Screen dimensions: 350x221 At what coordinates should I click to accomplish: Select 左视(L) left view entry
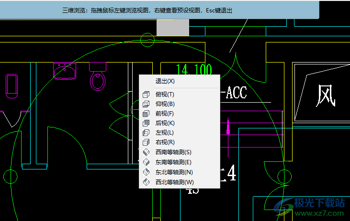[x=180, y=133]
